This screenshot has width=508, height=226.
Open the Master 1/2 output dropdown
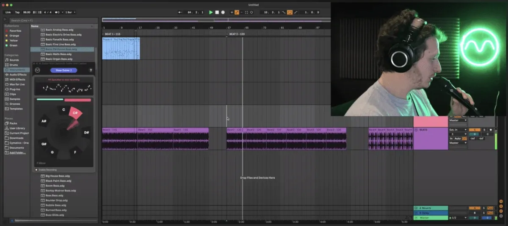point(458,218)
